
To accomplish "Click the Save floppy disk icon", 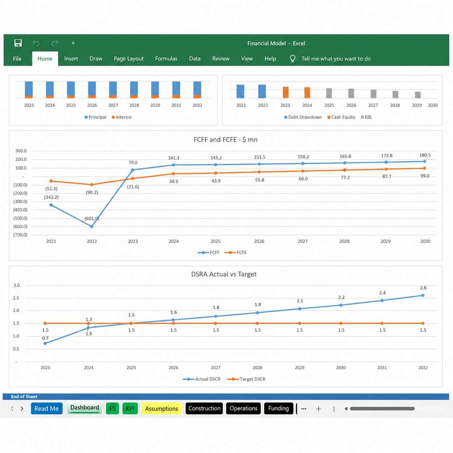I will [x=18, y=43].
